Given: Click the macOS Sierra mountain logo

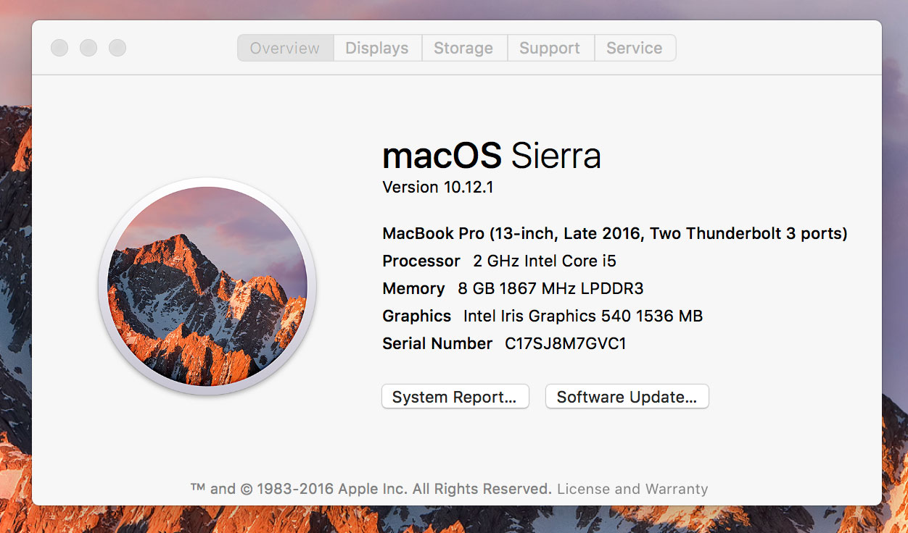Looking at the screenshot, I should [x=207, y=286].
